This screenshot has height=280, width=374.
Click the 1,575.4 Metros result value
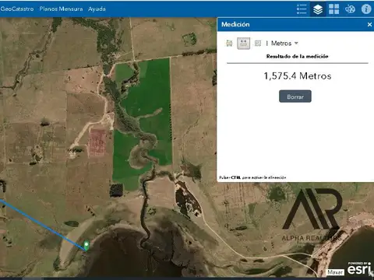pos(298,76)
